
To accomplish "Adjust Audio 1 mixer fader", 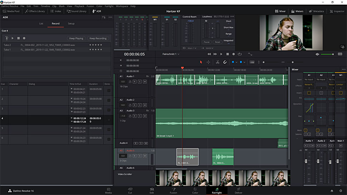I will (306, 161).
